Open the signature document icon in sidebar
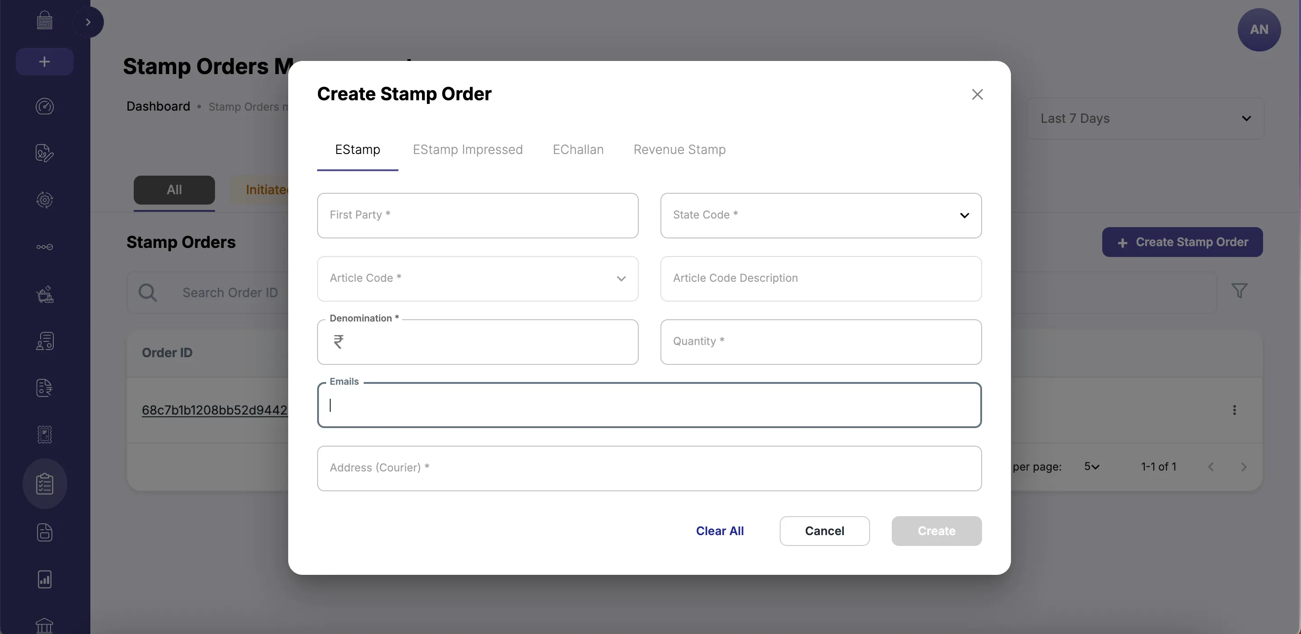The height and width of the screenshot is (634, 1301). [44, 153]
